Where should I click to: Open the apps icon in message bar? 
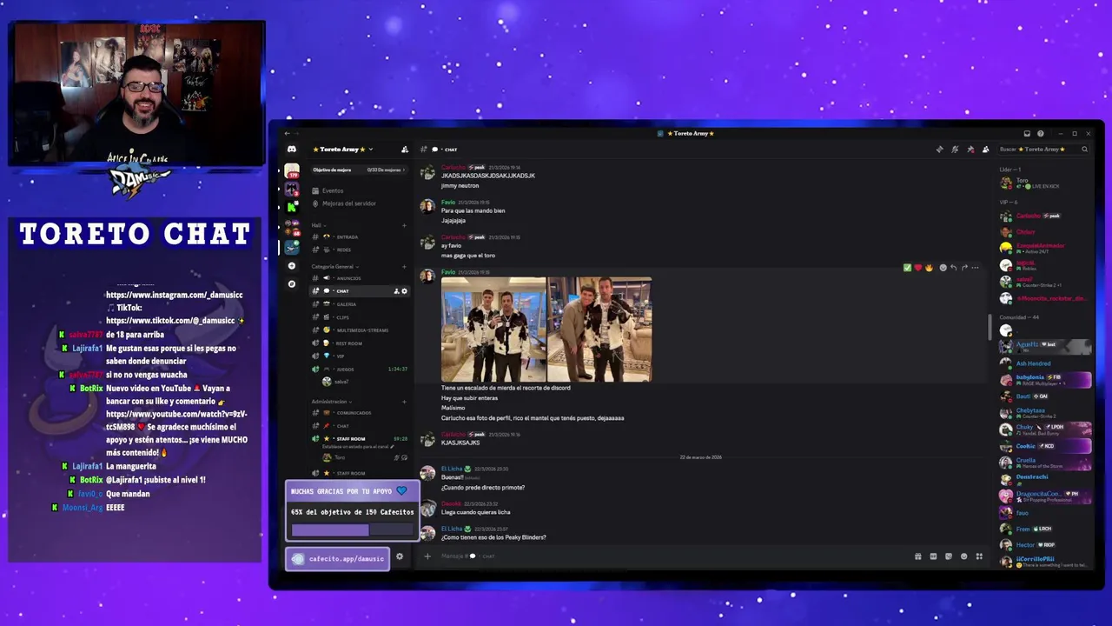979,556
